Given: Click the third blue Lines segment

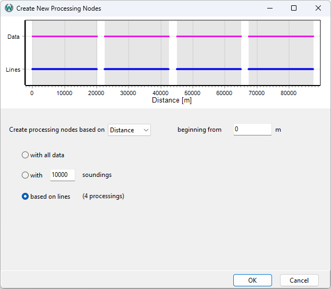Looking at the screenshot, I should click(209, 69).
